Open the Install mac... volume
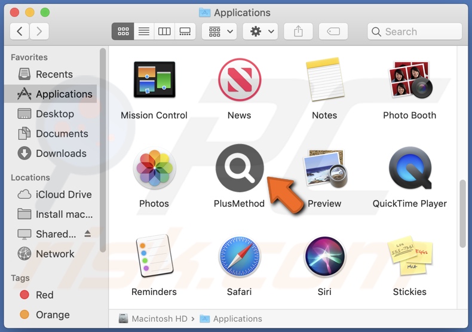This screenshot has height=332, width=472. point(50,214)
